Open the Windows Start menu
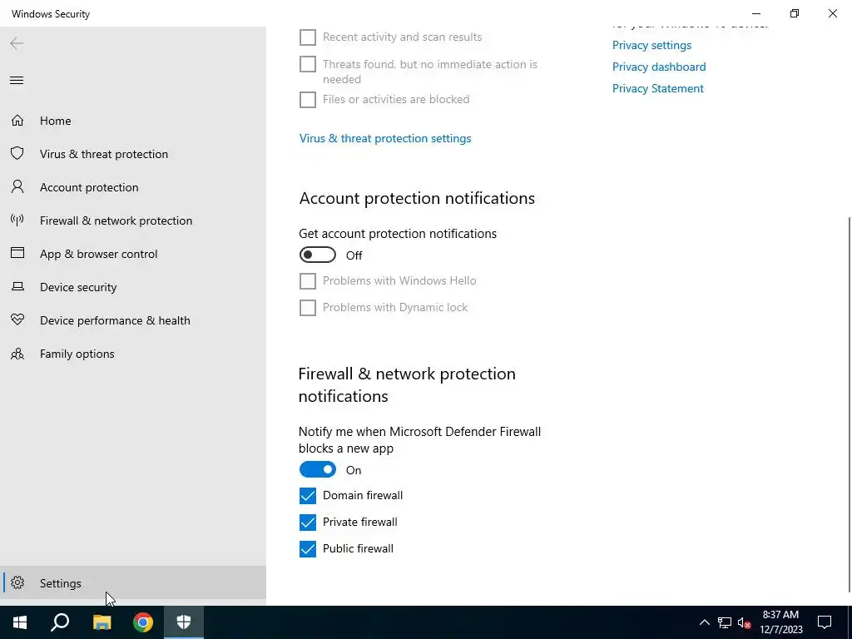 tap(20, 622)
